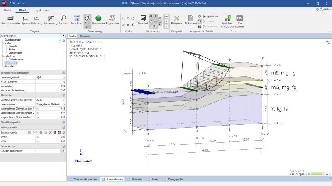The image size is (332, 186).
Task: Select Grundwasser tree item
Action: point(15,53)
